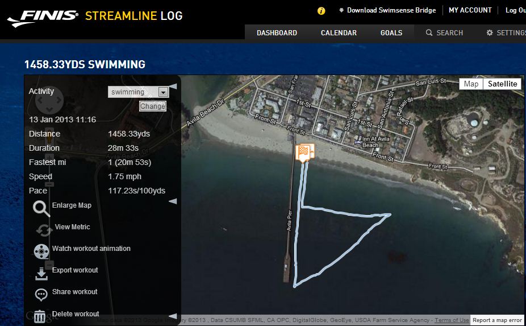Switch map to Map view
This screenshot has height=326, width=526.
471,84
